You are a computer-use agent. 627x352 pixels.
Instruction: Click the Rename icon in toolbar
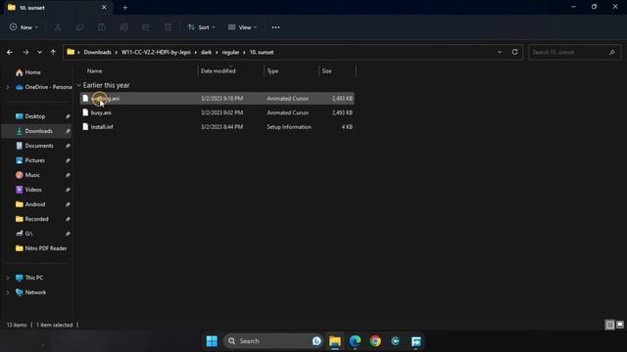(x=124, y=27)
